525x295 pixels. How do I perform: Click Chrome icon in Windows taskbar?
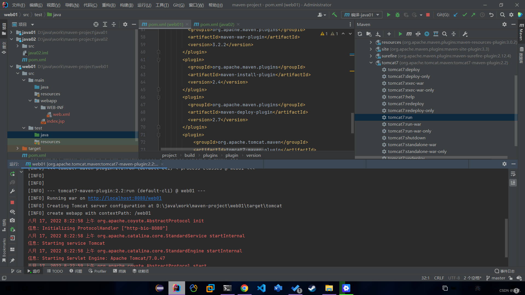[x=244, y=288]
